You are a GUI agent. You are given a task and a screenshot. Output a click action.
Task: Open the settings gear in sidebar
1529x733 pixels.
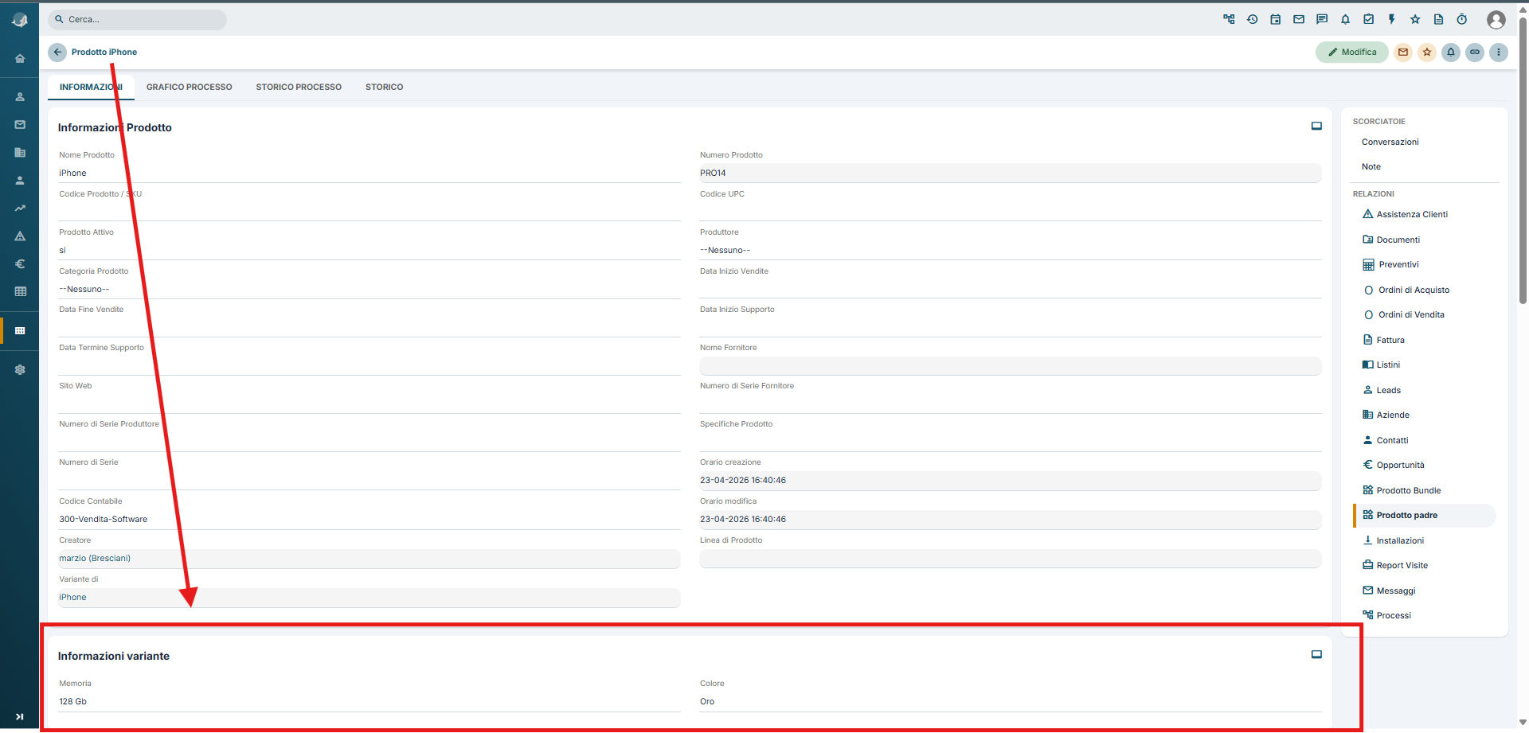coord(20,369)
